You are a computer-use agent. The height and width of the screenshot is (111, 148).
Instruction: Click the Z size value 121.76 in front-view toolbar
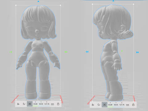(x=47, y=104)
